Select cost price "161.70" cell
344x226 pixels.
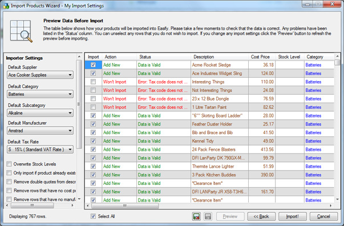(262, 192)
